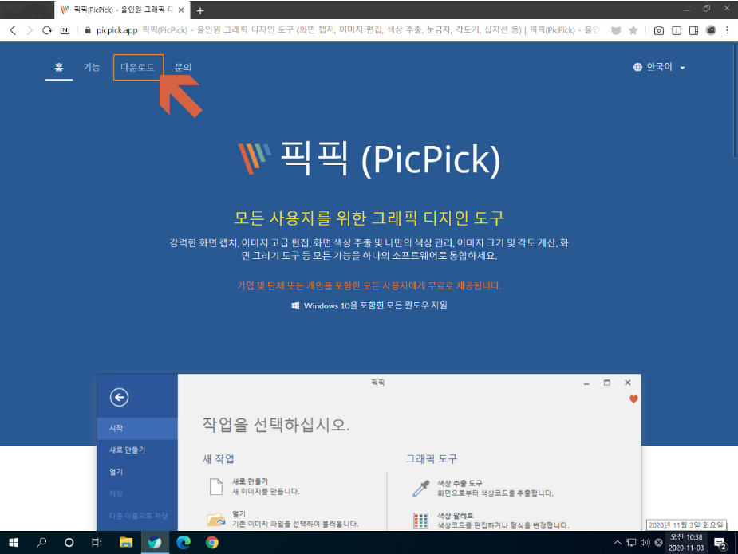Click the profile avatar icon

click(711, 30)
